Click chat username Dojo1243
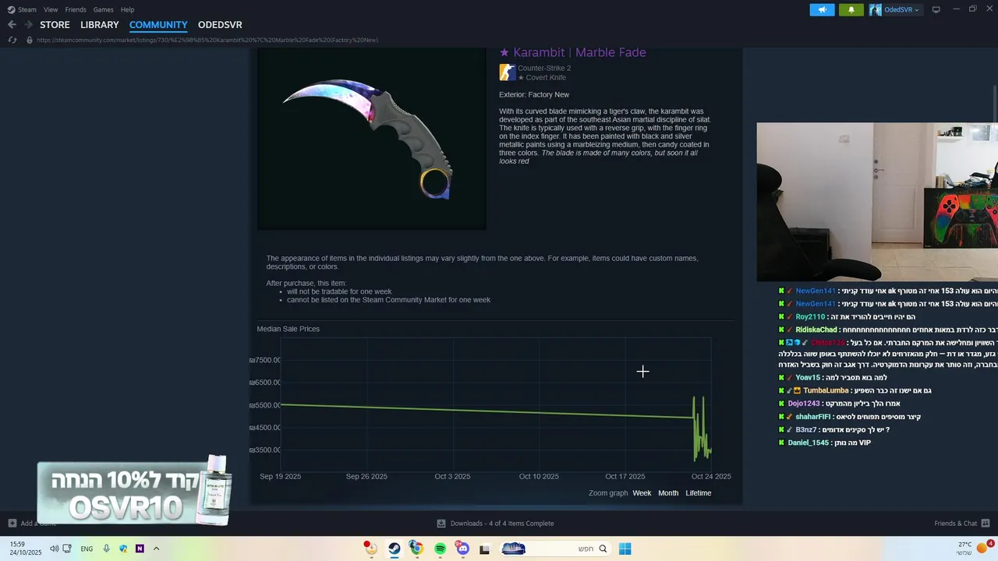 804,404
